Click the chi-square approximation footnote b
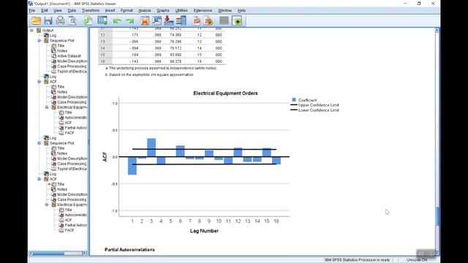Image resolution: width=468 pixels, height=263 pixels. 149,75
